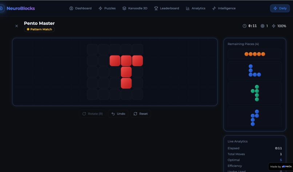Click the moves target icon
Screen dimensions: 293x172
click(262, 26)
